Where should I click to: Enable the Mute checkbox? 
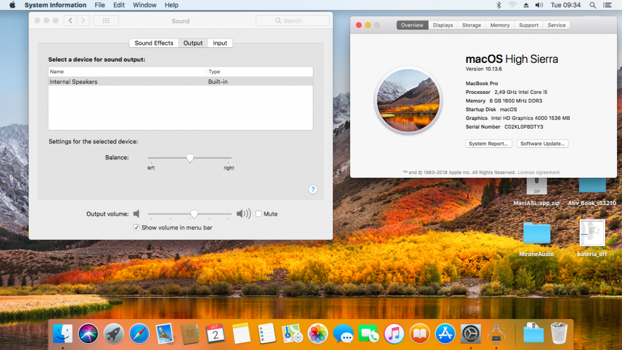pyautogui.click(x=259, y=214)
